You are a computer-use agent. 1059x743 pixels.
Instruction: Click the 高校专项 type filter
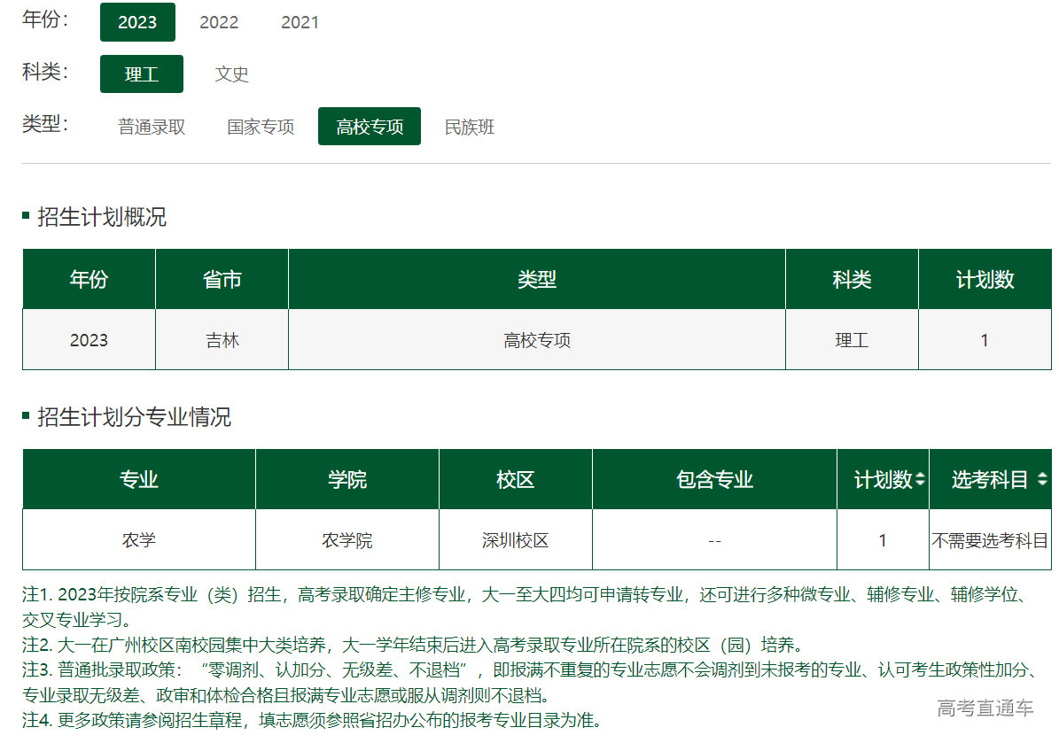(x=370, y=127)
